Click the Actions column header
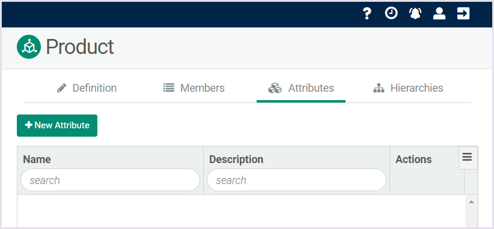 (x=413, y=159)
